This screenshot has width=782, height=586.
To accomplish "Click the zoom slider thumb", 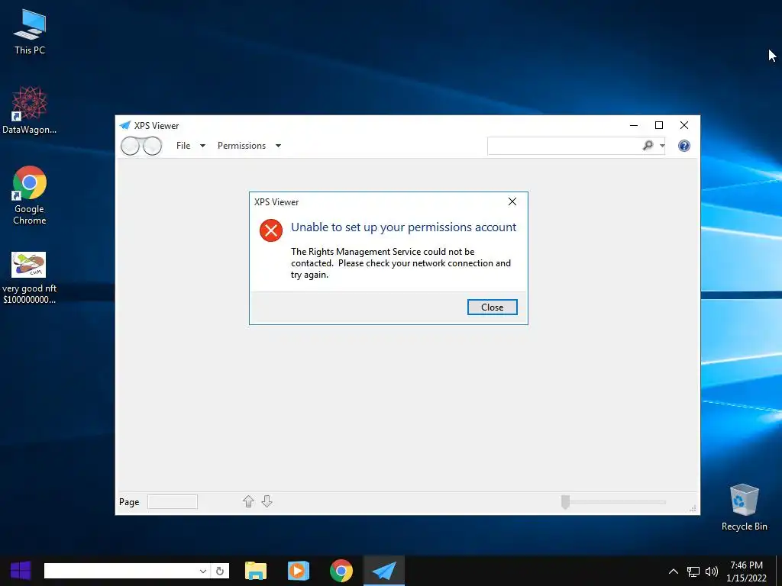I will click(x=565, y=502).
